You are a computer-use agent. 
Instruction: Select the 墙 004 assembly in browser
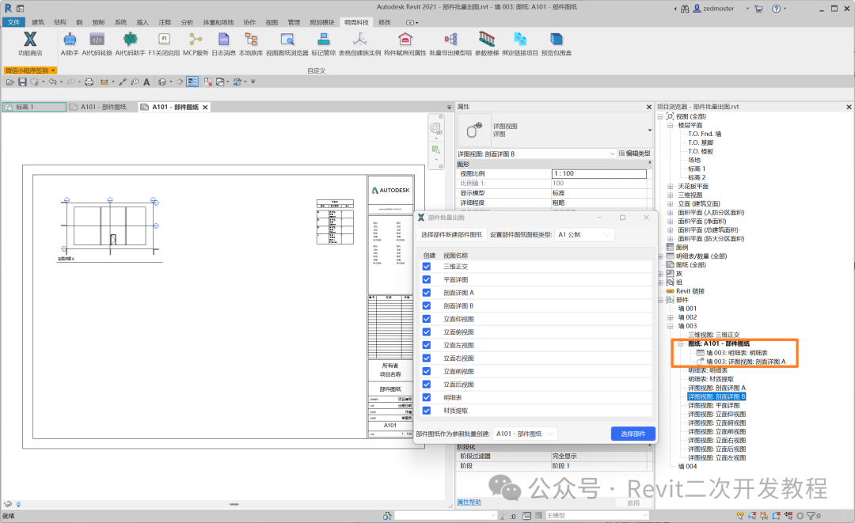687,466
